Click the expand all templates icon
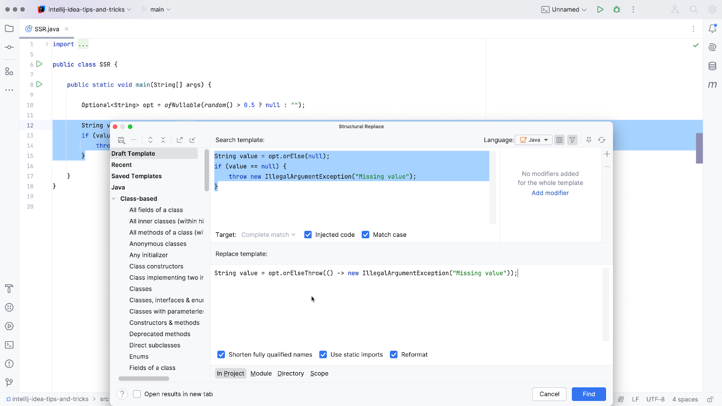This screenshot has width=722, height=406. pyautogui.click(x=150, y=140)
